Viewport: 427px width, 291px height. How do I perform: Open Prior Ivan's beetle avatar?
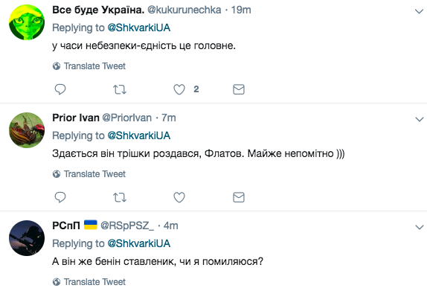pyautogui.click(x=27, y=130)
